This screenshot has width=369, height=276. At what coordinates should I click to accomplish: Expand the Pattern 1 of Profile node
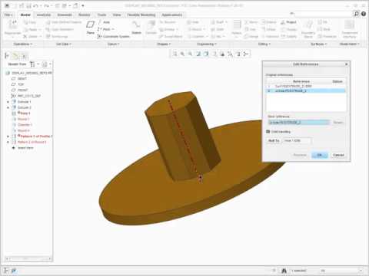point(8,136)
